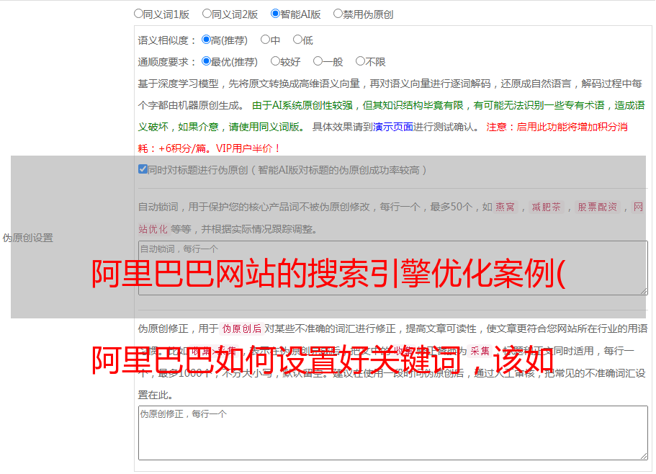Click the 减肥茶 example keyword tag

pos(546,207)
